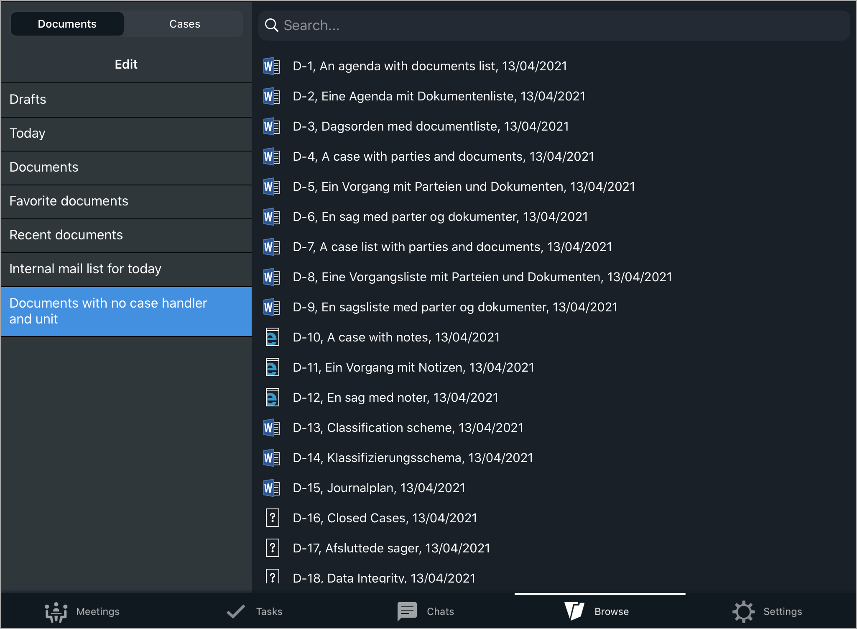Click the unknown file icon beside D-16

pyautogui.click(x=272, y=518)
